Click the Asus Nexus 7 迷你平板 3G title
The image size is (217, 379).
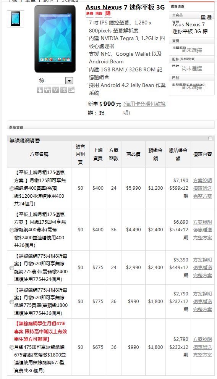click(125, 7)
